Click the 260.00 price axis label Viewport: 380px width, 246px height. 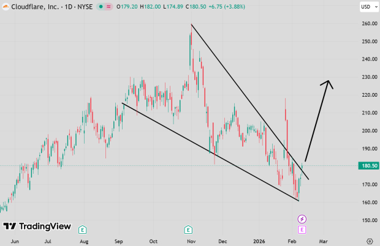[367, 24]
